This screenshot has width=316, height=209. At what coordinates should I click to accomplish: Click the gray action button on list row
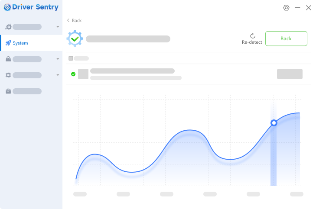[x=290, y=74]
